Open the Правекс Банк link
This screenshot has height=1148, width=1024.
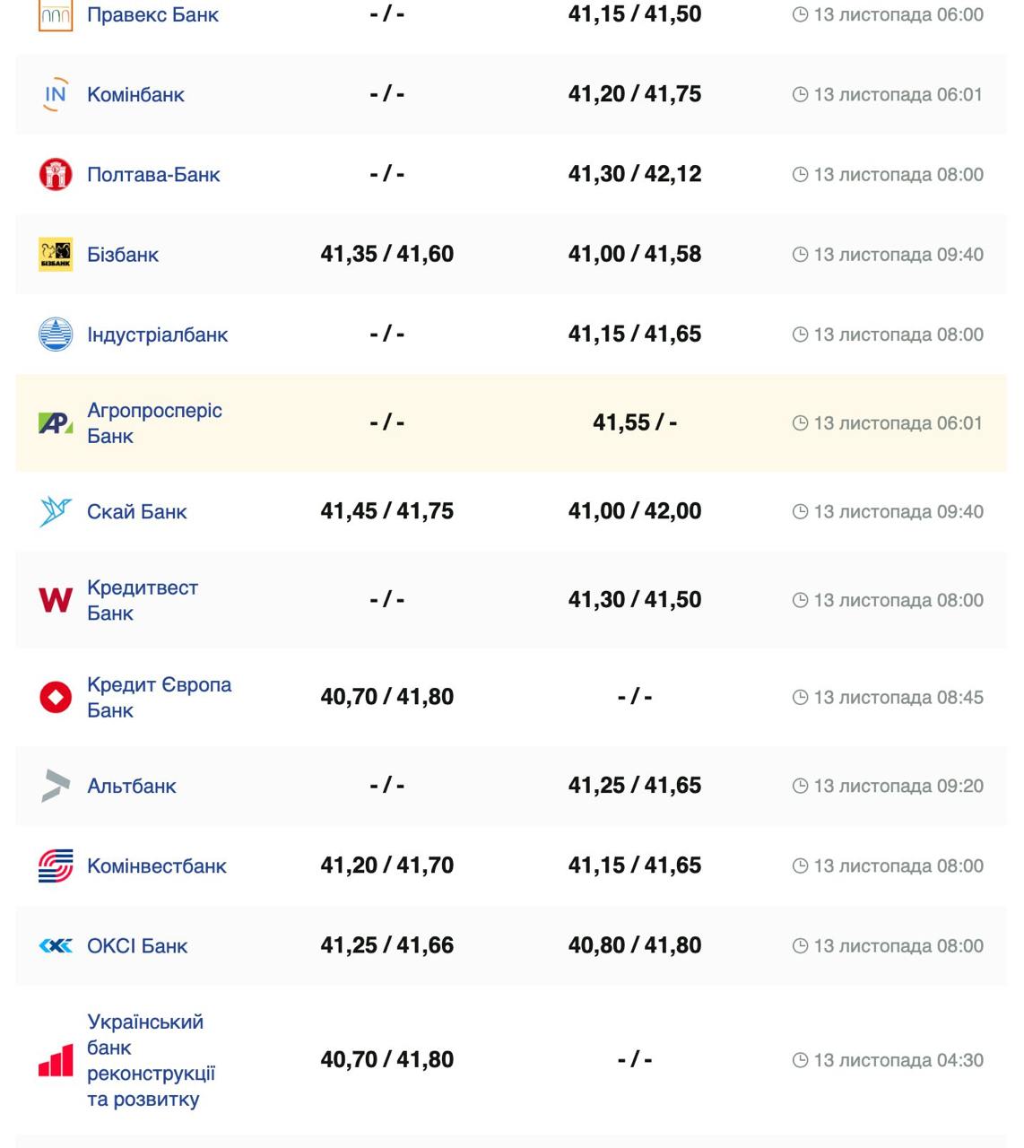(152, 15)
